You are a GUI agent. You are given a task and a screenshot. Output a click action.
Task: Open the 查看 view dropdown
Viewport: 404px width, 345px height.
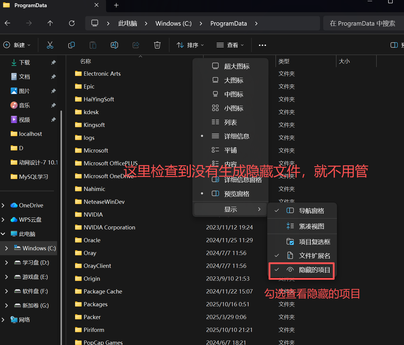pyautogui.click(x=230, y=45)
